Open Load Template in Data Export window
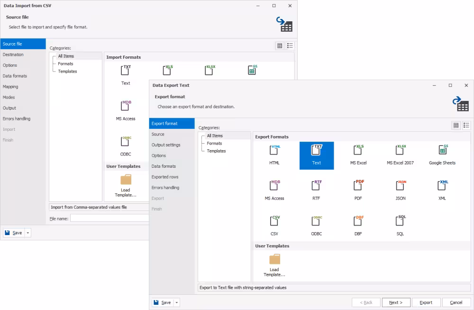The height and width of the screenshot is (310, 474). (274, 265)
